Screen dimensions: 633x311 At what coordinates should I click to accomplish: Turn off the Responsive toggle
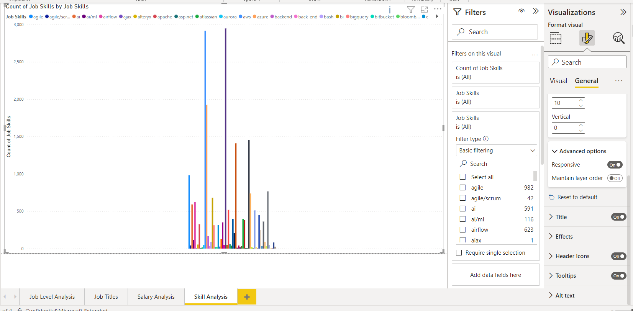pyautogui.click(x=615, y=165)
